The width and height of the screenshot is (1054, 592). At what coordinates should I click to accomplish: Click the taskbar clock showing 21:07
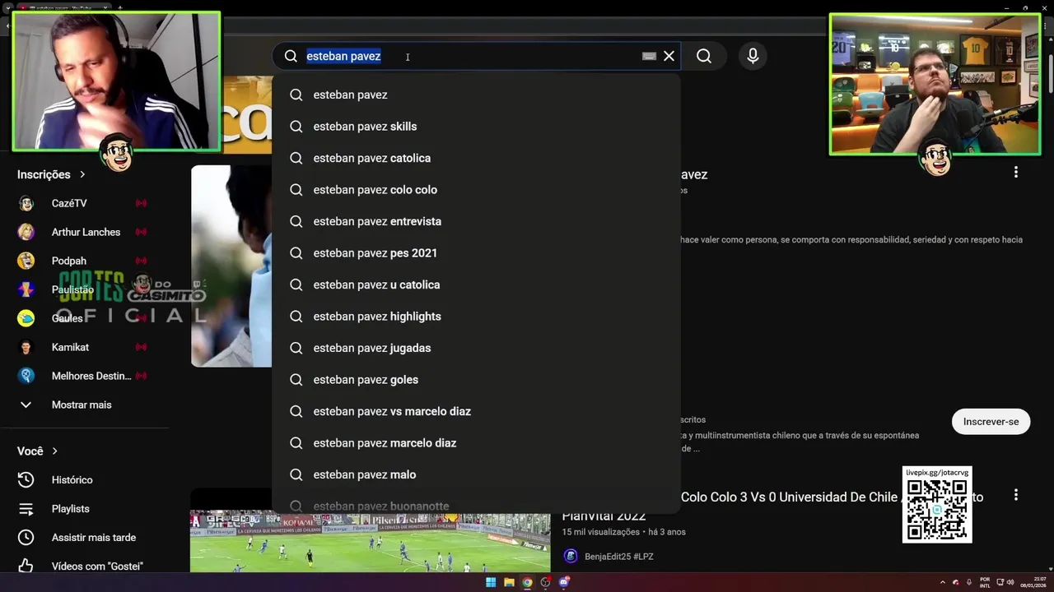tap(1033, 582)
